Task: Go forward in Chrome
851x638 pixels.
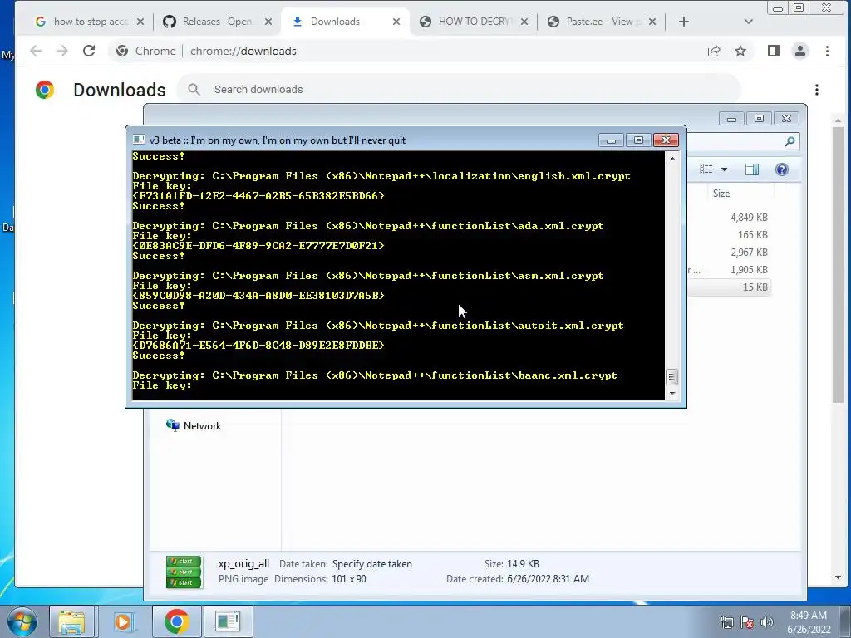Action: click(62, 51)
